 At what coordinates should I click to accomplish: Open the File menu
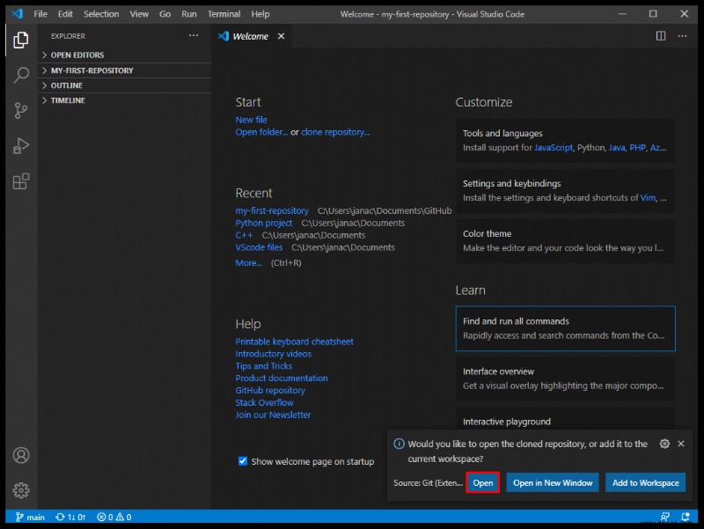coord(40,14)
